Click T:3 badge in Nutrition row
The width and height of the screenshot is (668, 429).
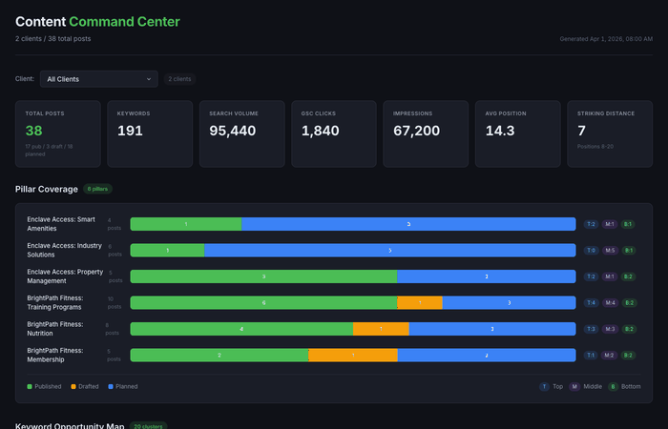(x=591, y=329)
